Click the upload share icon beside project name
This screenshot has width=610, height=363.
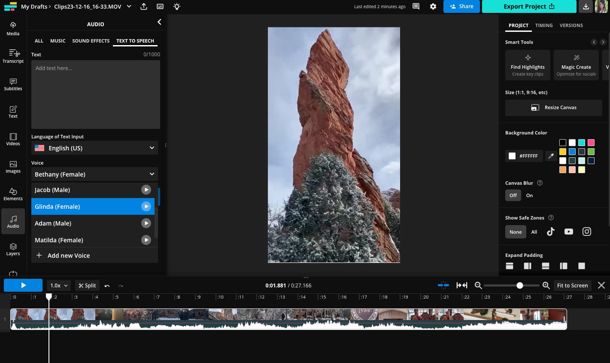144,6
